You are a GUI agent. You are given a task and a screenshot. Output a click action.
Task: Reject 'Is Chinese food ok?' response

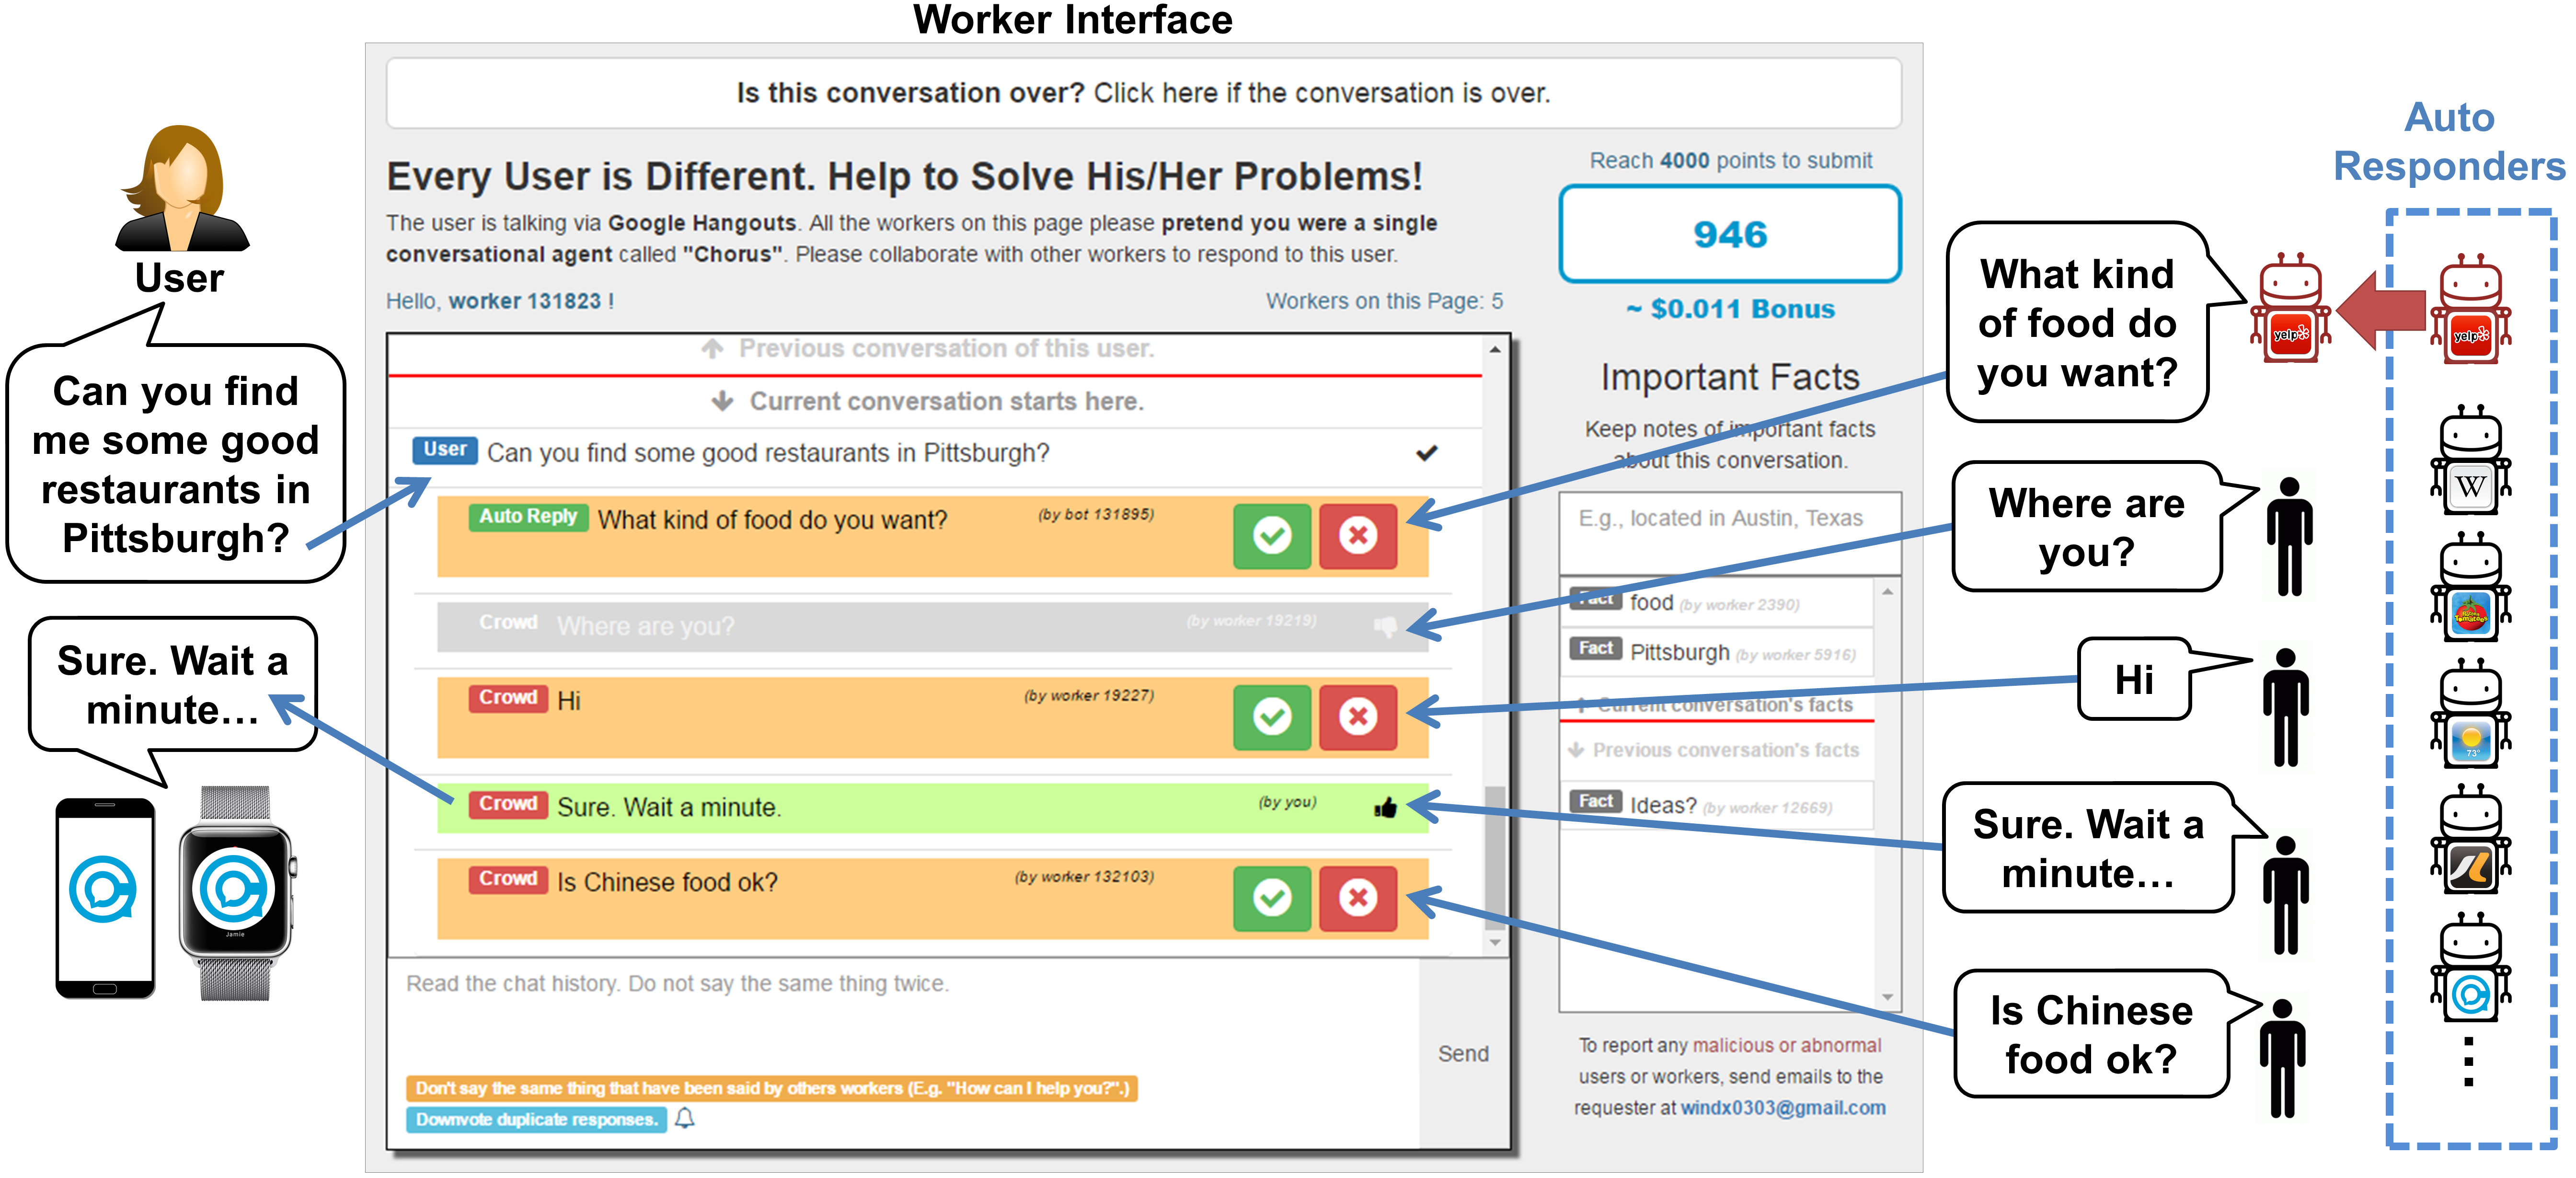click(1357, 898)
